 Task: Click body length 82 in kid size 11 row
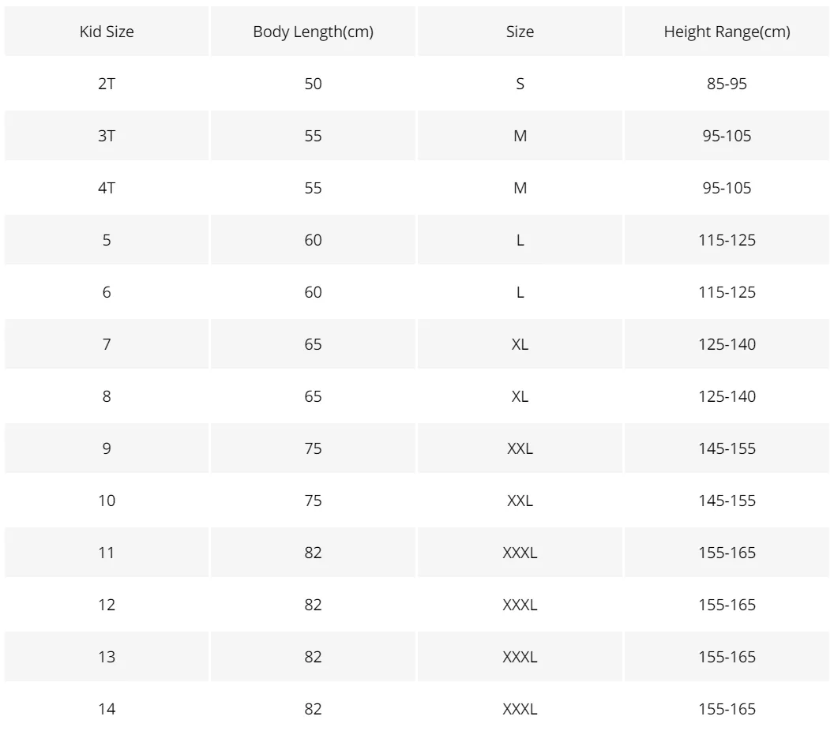click(x=313, y=553)
